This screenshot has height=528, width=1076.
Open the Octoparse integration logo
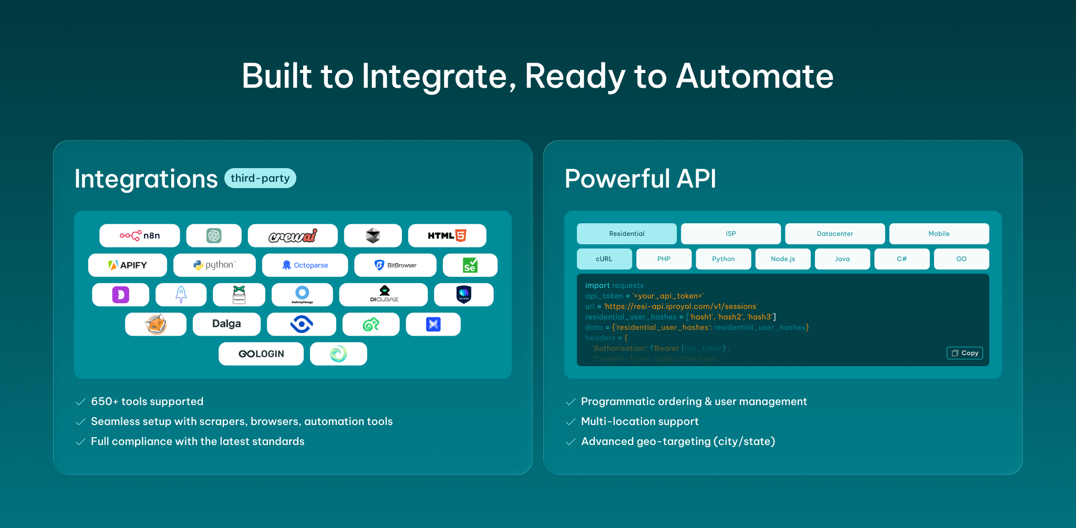305,265
